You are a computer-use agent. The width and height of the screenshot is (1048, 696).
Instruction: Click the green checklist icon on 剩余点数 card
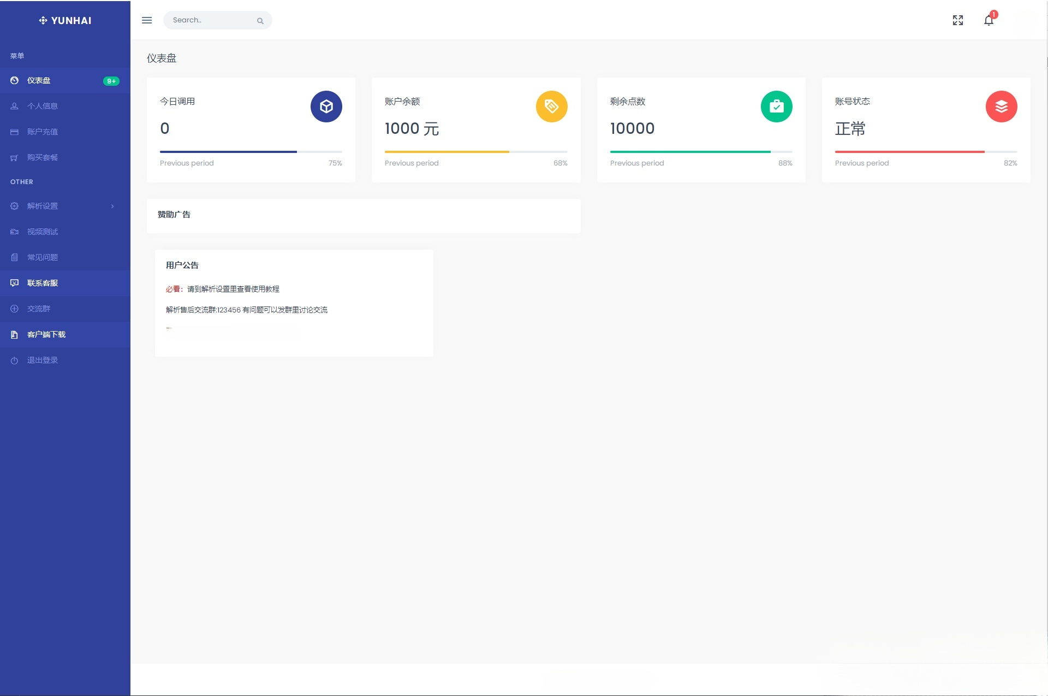coord(777,107)
